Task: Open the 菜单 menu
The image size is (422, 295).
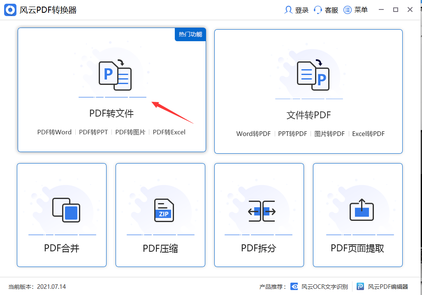Action: point(355,9)
